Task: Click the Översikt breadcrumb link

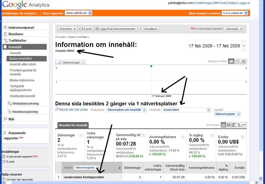Action: [x=60, y=37]
